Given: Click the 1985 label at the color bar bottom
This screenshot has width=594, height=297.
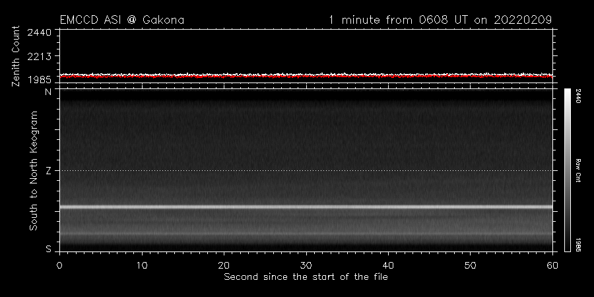Looking at the screenshot, I should pos(578,245).
